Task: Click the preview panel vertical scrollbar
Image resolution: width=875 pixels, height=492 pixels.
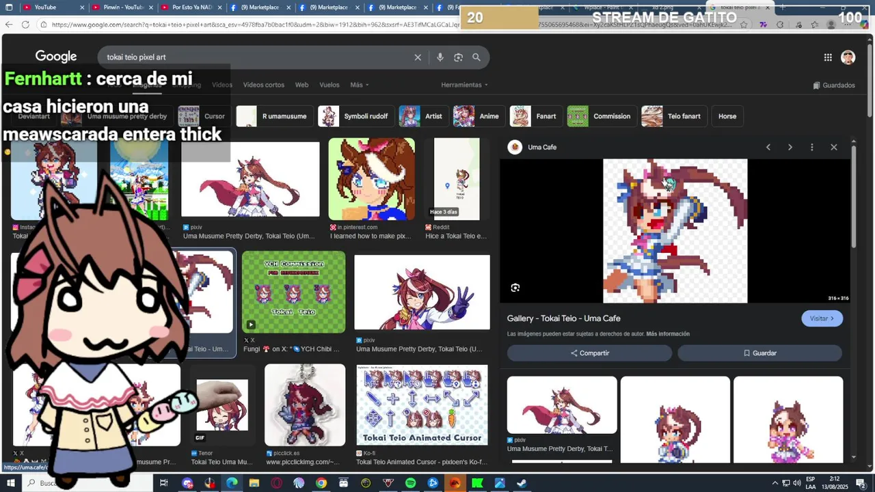Action: point(854,198)
